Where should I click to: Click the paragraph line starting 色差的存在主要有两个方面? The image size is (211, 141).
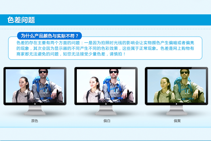point(105,43)
